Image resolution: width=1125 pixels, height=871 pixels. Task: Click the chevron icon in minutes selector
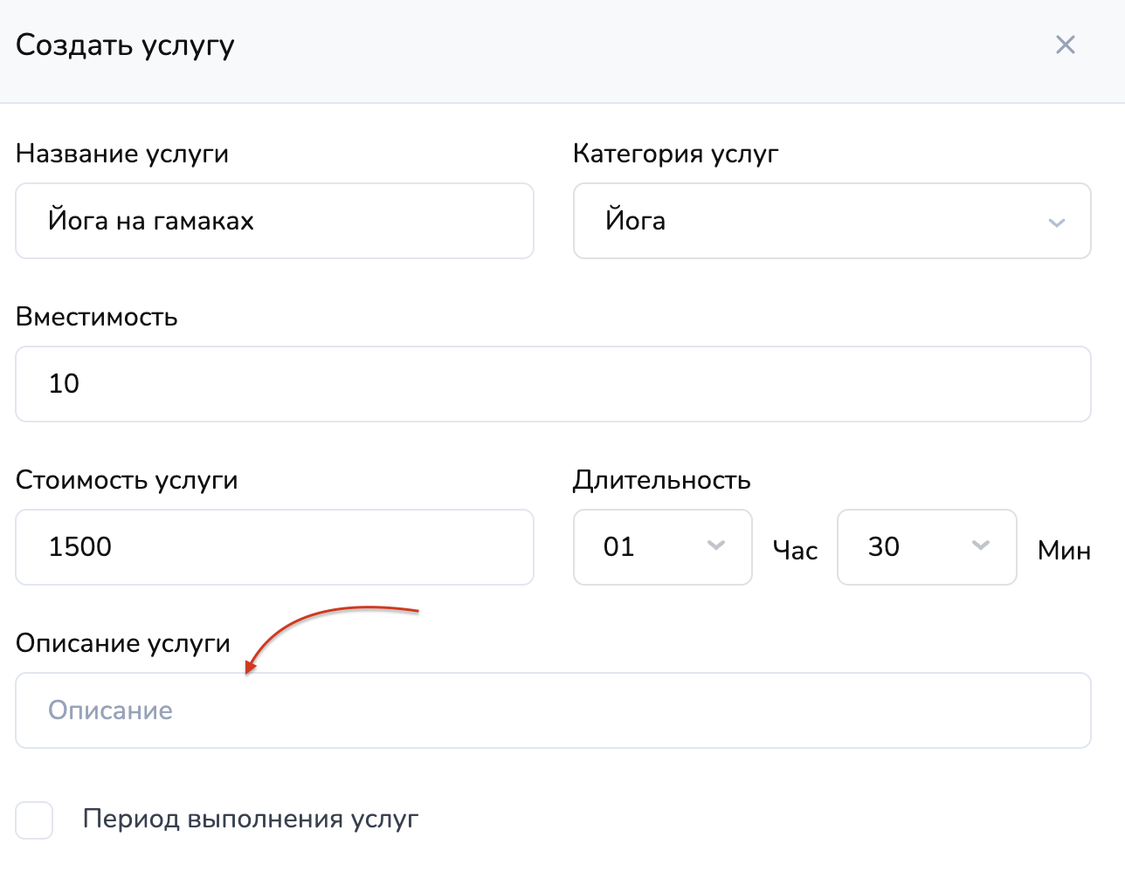[x=980, y=546]
